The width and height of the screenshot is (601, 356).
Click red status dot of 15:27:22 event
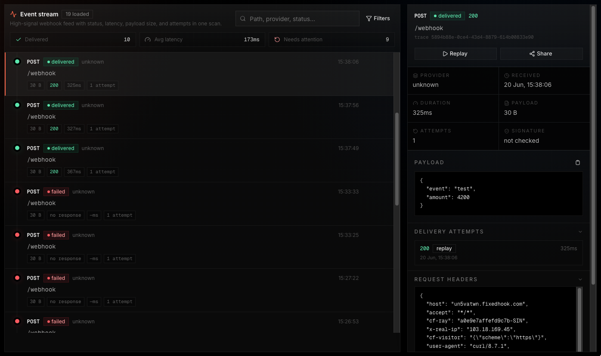point(17,278)
